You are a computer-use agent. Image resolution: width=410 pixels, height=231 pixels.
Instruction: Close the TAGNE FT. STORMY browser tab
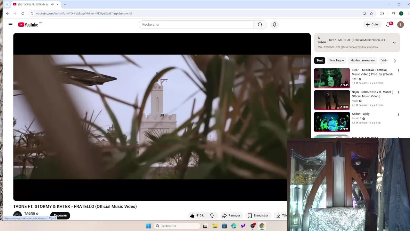point(57,4)
